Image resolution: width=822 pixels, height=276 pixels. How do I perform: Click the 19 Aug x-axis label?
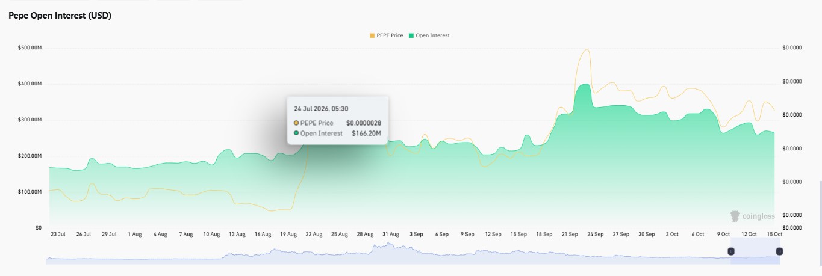pyautogui.click(x=288, y=233)
